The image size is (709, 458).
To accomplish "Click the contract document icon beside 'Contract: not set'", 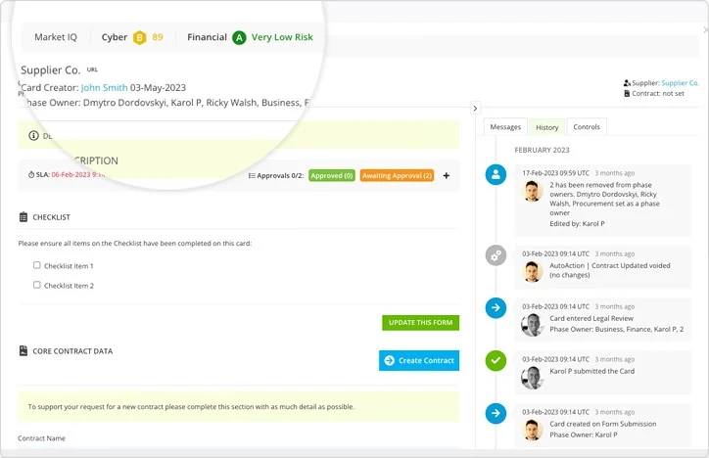I will click(627, 94).
